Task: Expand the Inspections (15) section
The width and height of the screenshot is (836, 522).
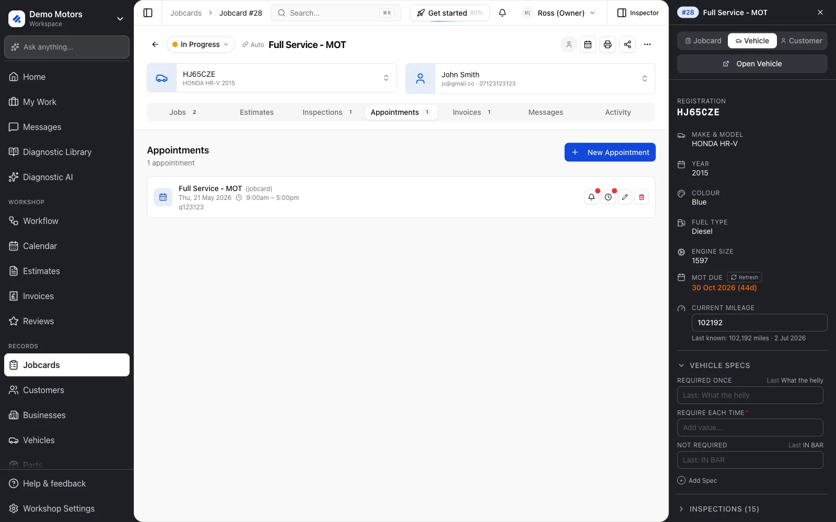Action: 718,509
